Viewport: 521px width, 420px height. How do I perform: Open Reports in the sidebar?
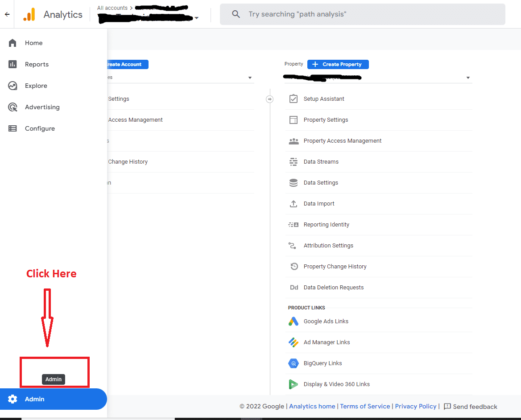pos(54,64)
